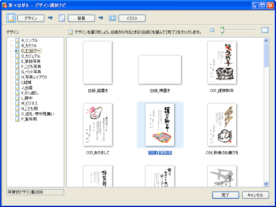Image resolution: width=276 pixels, height=207 pixels.
Task: Open the 背景 step button
Action: tap(81, 18)
